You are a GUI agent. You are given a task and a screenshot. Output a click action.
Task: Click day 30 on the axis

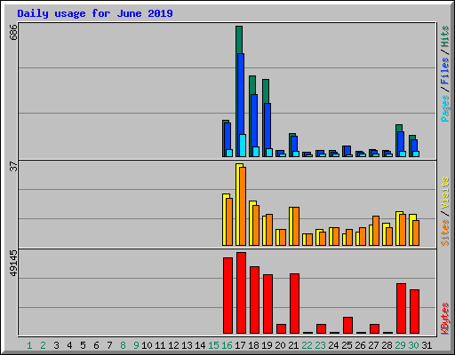[413, 345]
